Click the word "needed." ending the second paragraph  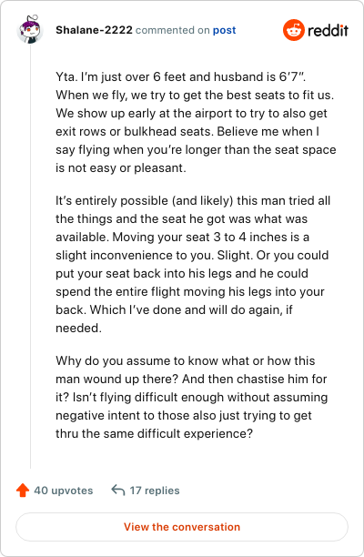[78, 329]
